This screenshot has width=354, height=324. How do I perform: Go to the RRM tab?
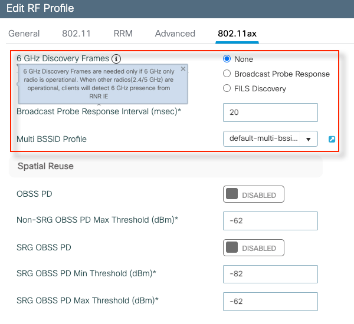pyautogui.click(x=123, y=34)
